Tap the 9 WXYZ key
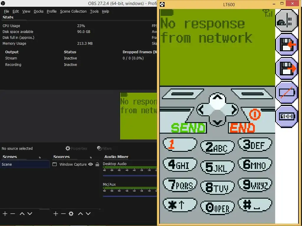This screenshot has width=302, height=226. pyautogui.click(x=255, y=185)
